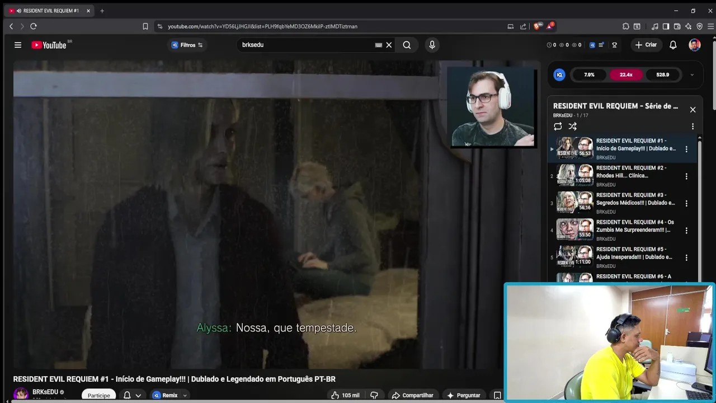Open the BRKsEDU channel name link
The height and width of the screenshot is (403, 716).
pos(45,392)
